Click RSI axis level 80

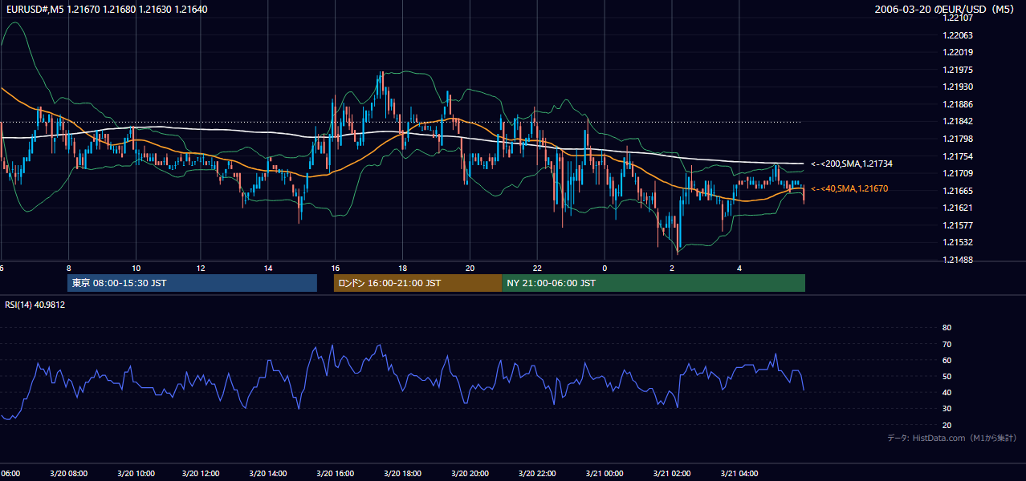click(947, 328)
